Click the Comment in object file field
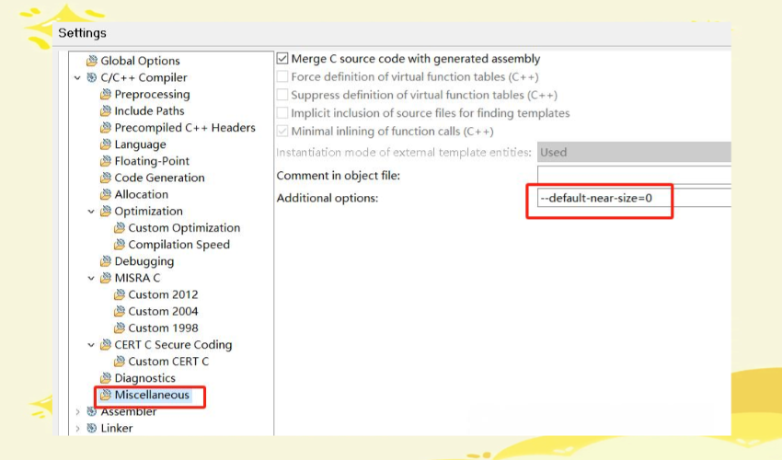Screen dimensions: 782x460 click(x=634, y=175)
